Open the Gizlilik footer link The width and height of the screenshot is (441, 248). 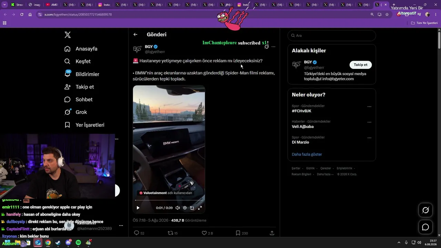[x=310, y=168]
